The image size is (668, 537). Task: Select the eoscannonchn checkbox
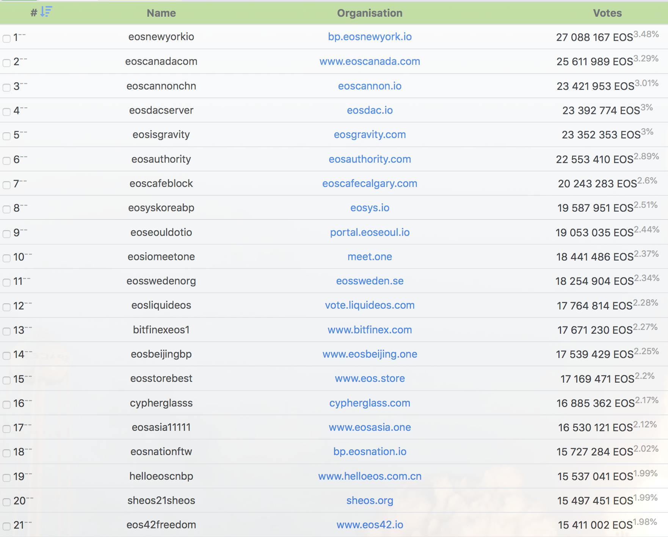pyautogui.click(x=6, y=88)
